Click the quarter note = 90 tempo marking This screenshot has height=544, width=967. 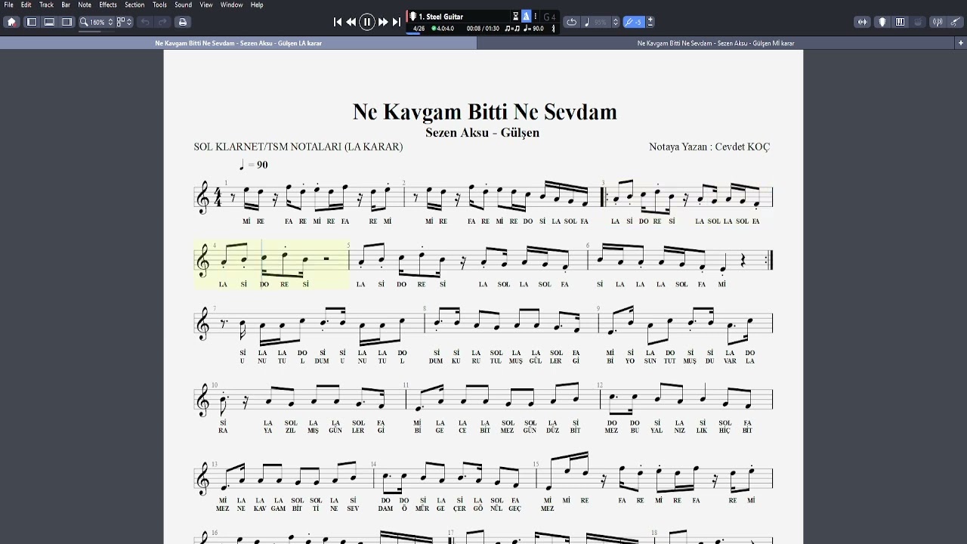(253, 165)
